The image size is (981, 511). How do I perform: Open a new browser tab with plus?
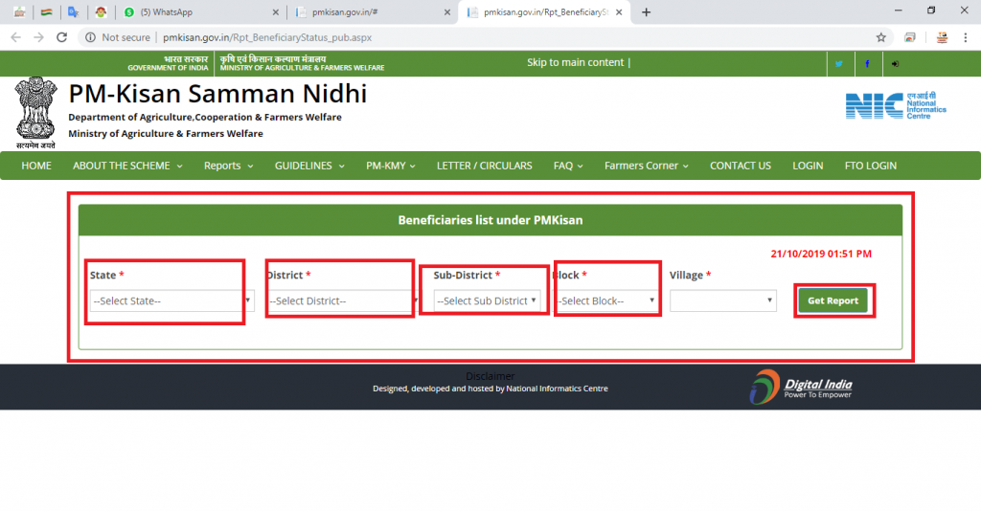pyautogui.click(x=647, y=11)
